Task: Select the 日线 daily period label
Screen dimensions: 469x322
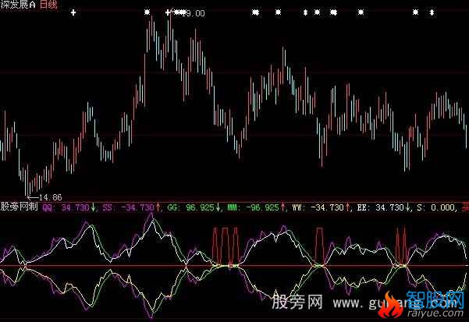Action: point(48,5)
